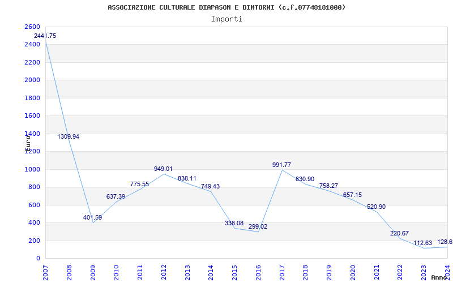Screen dimensions: 453x283
Task: Select year 2019 on the x-axis
Action: pos(329,273)
